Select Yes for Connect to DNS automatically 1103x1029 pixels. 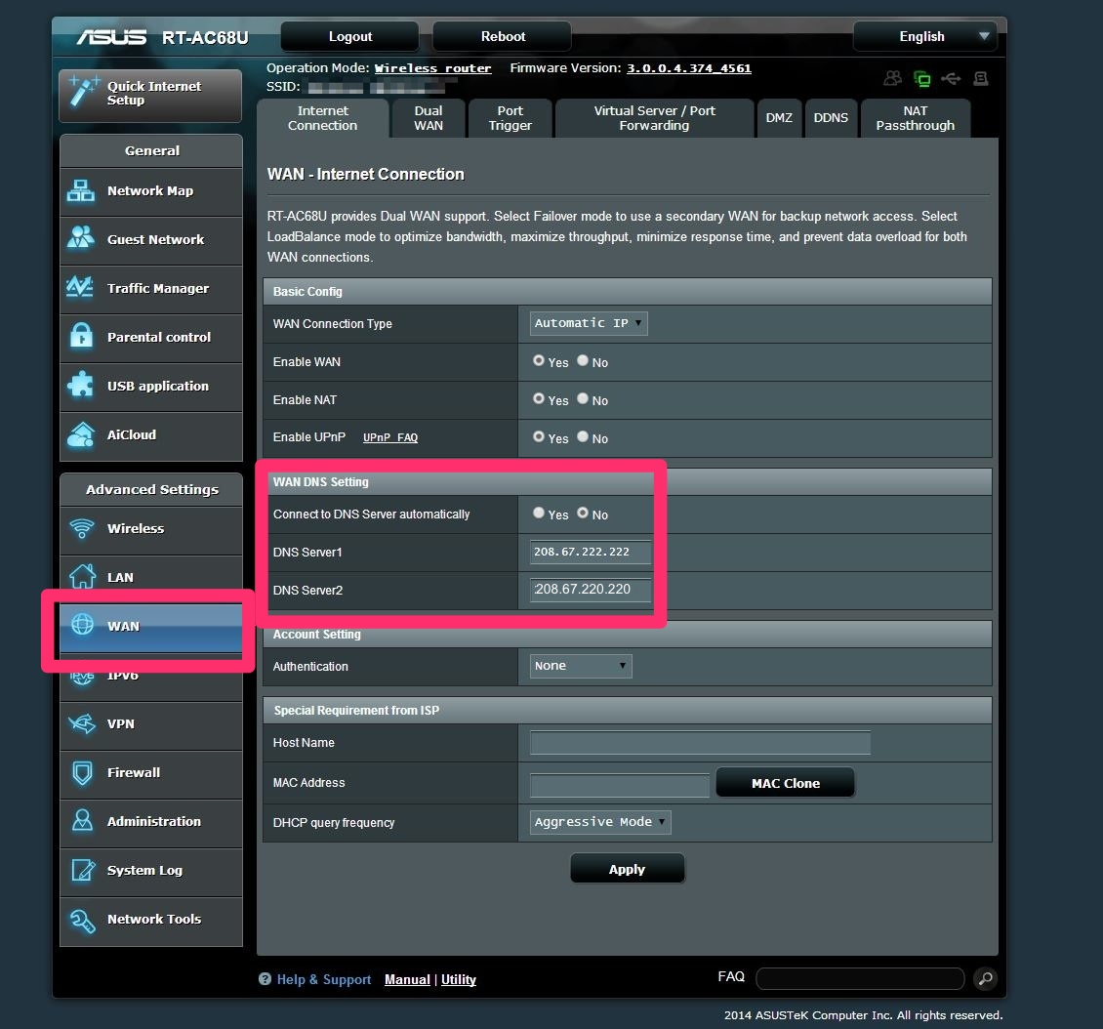539,513
